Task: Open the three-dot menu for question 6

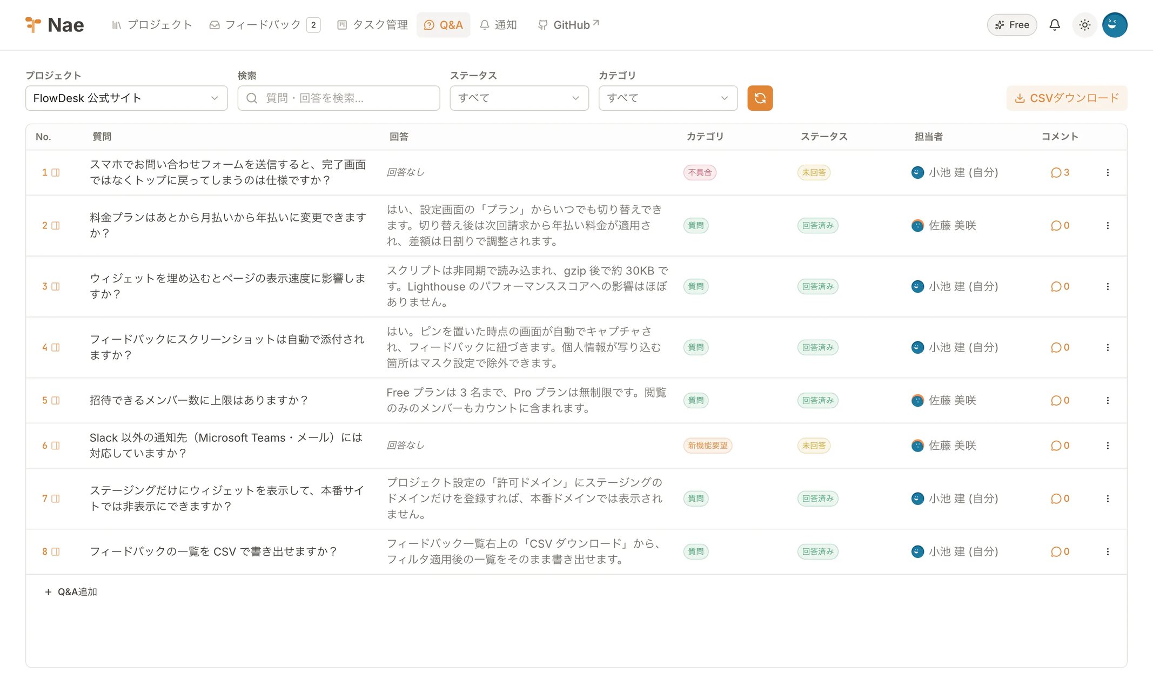Action: pyautogui.click(x=1108, y=446)
